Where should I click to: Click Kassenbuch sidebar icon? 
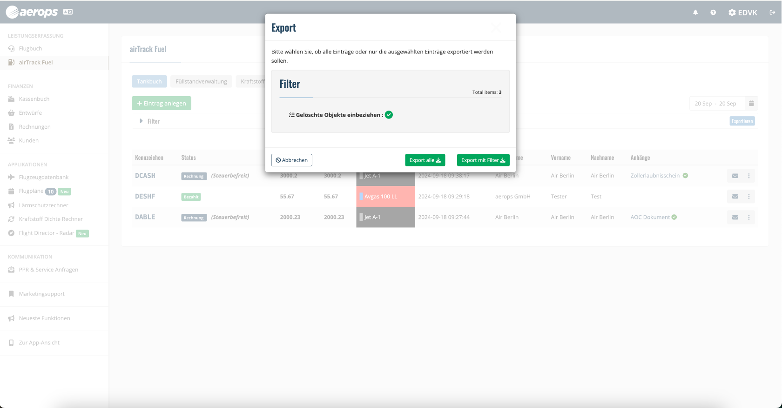click(11, 99)
